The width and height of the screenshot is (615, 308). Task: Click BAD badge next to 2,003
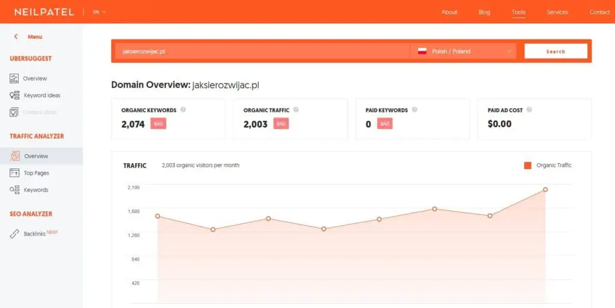[x=281, y=123]
